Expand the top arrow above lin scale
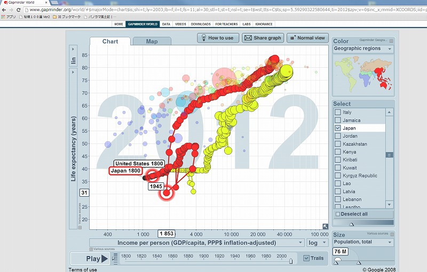 pyautogui.click(x=73, y=49)
